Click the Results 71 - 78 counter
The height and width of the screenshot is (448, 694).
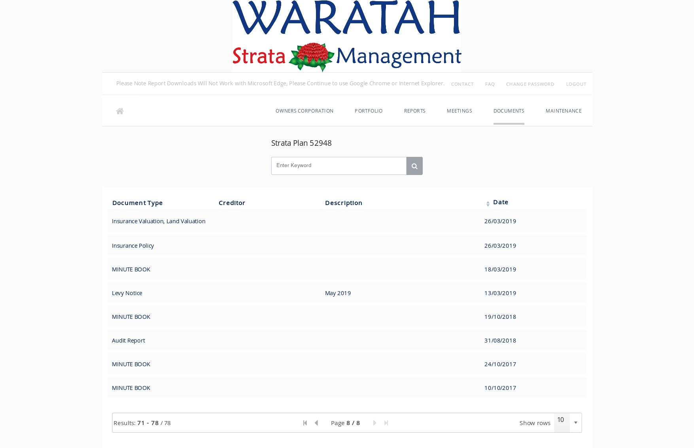pyautogui.click(x=142, y=423)
